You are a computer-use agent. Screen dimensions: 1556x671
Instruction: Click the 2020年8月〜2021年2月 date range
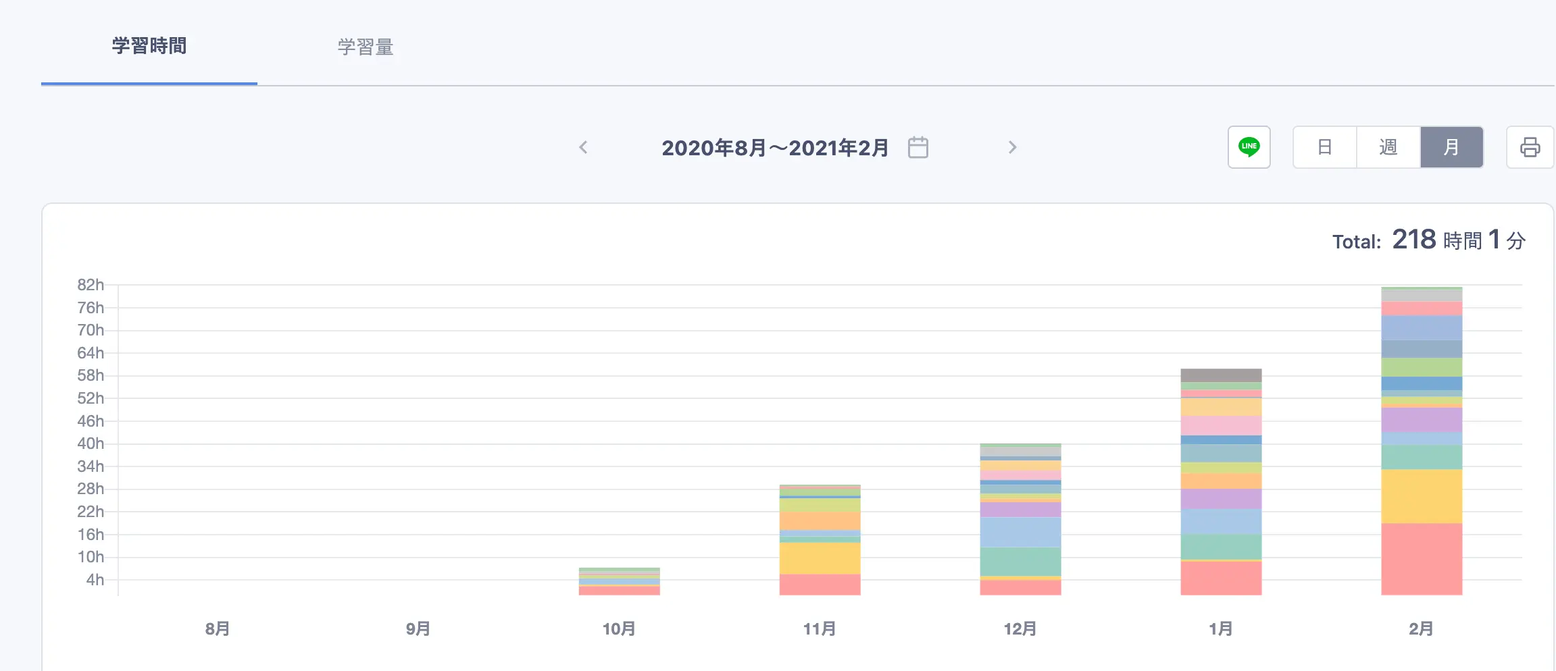tap(774, 148)
